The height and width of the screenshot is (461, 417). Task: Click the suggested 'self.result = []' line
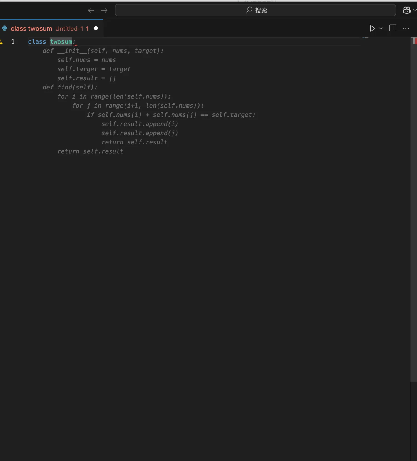click(x=86, y=78)
